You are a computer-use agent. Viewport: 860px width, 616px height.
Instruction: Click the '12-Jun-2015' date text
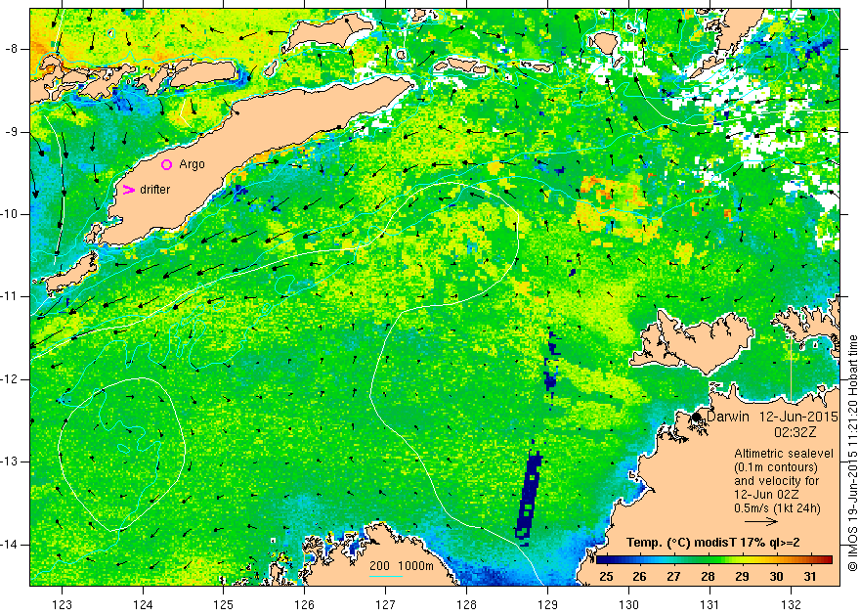(798, 417)
